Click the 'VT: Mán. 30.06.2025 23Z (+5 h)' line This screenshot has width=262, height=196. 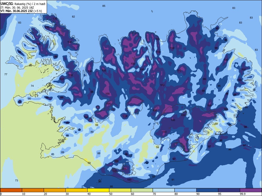pos(21,11)
